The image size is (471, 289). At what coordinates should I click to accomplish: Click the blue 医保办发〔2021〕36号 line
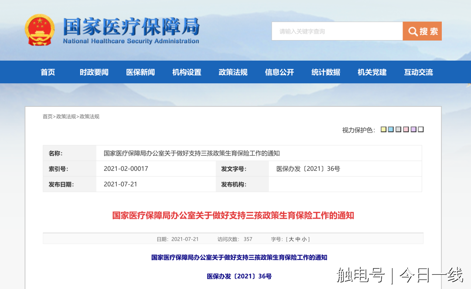[x=239, y=276]
